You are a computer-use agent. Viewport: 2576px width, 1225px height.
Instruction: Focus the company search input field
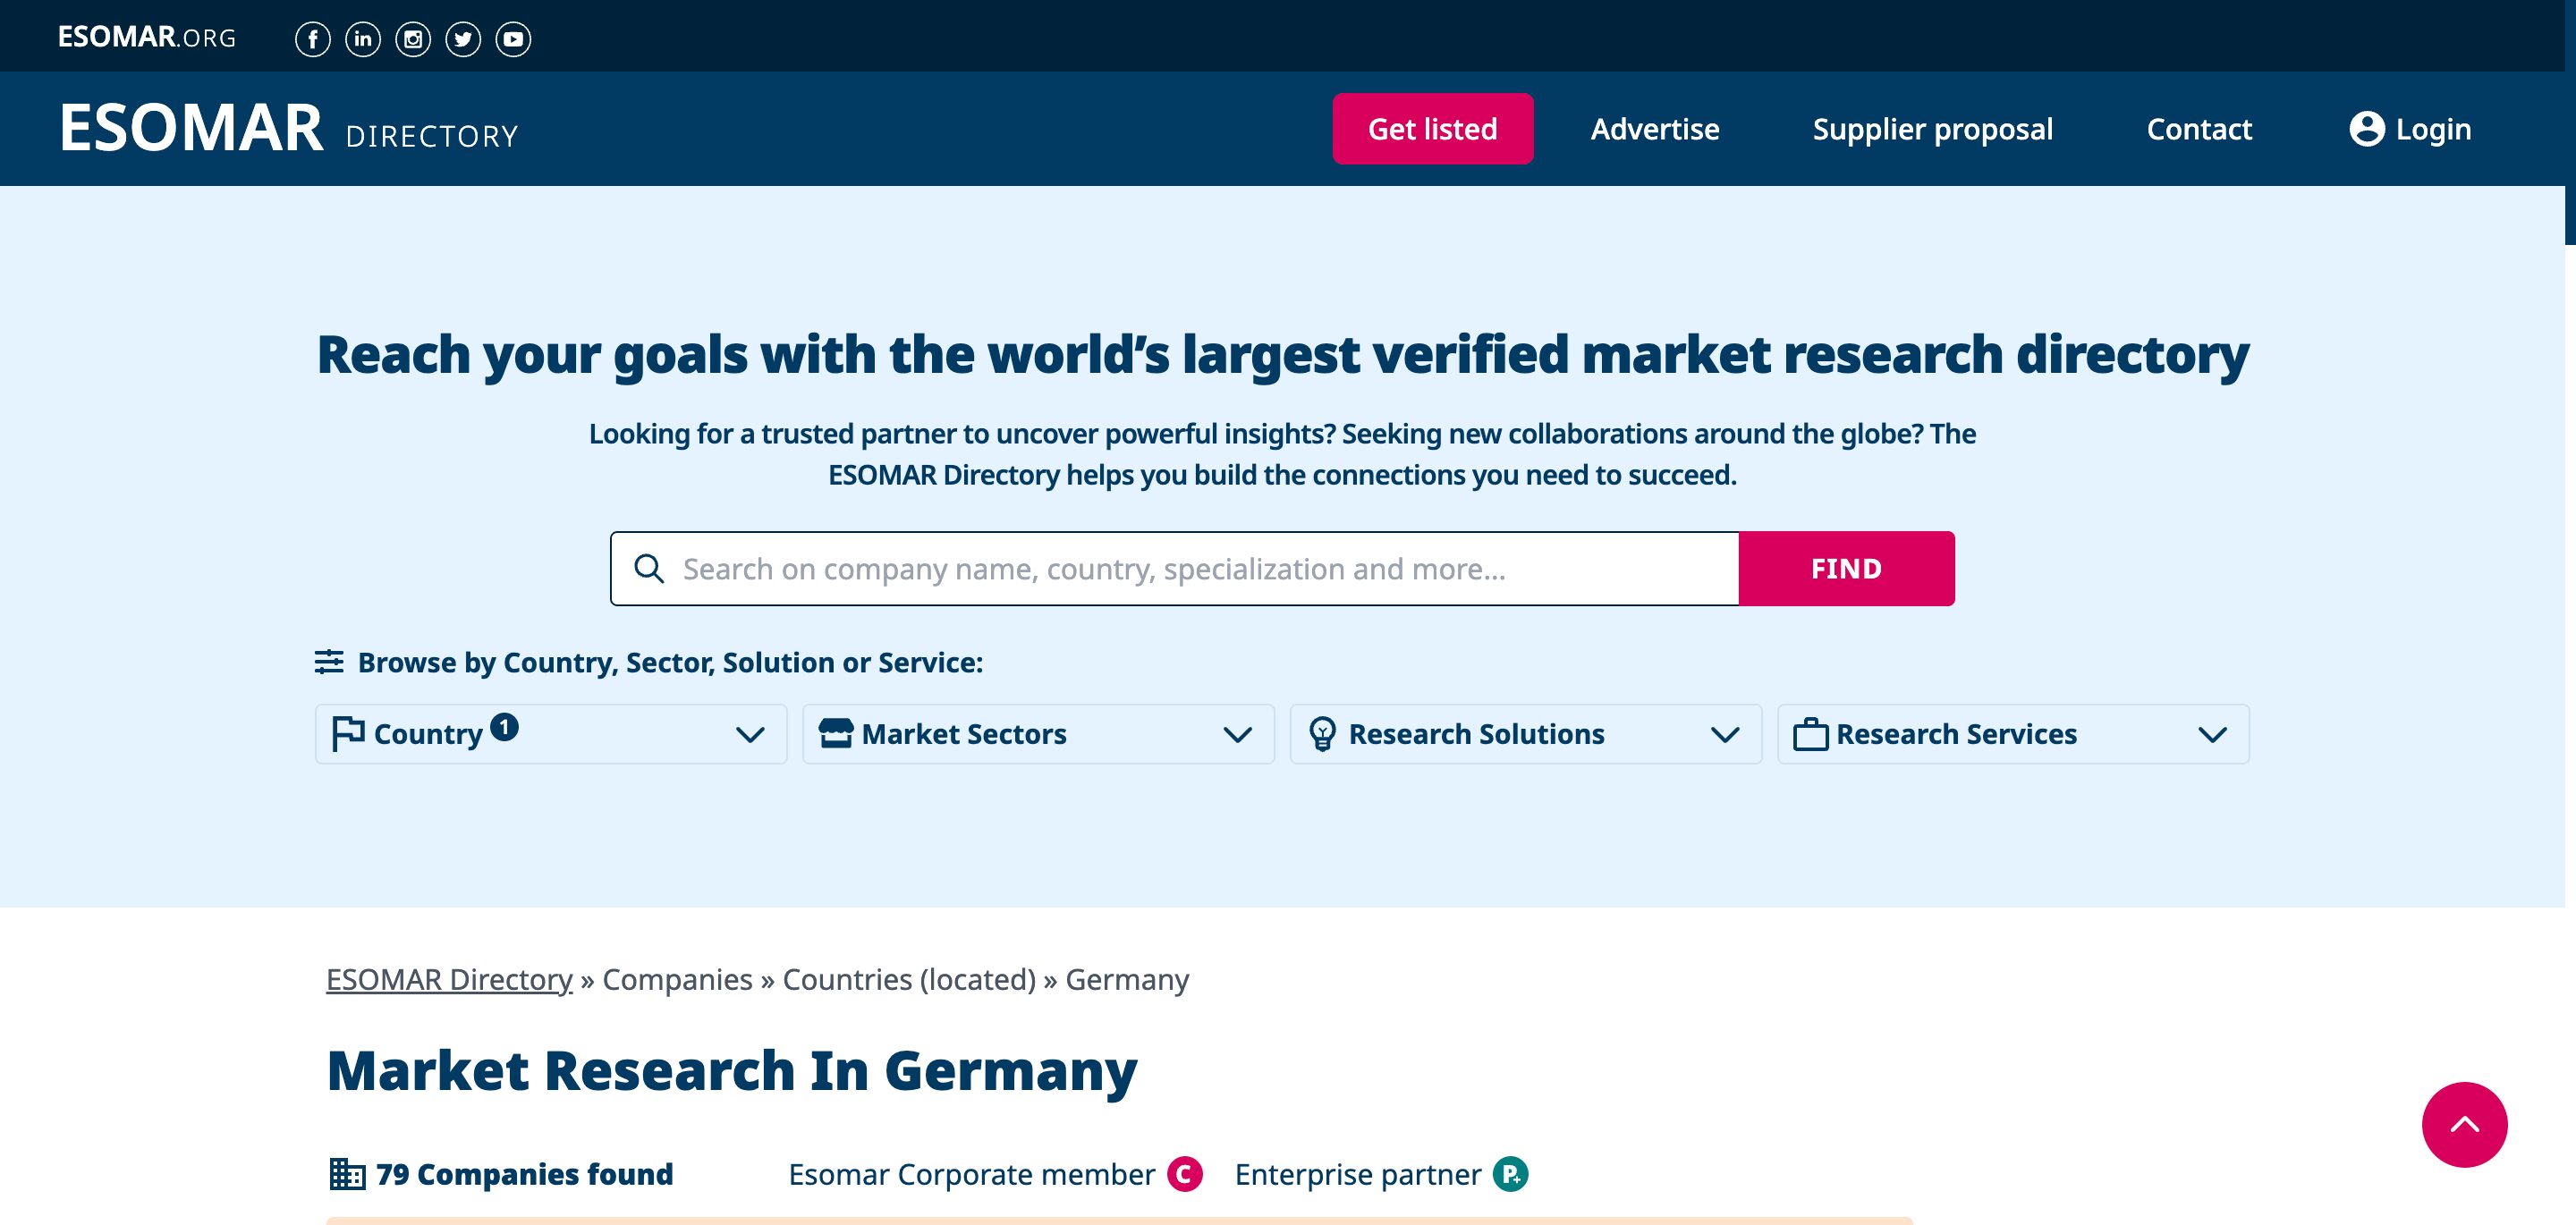pos(1175,568)
